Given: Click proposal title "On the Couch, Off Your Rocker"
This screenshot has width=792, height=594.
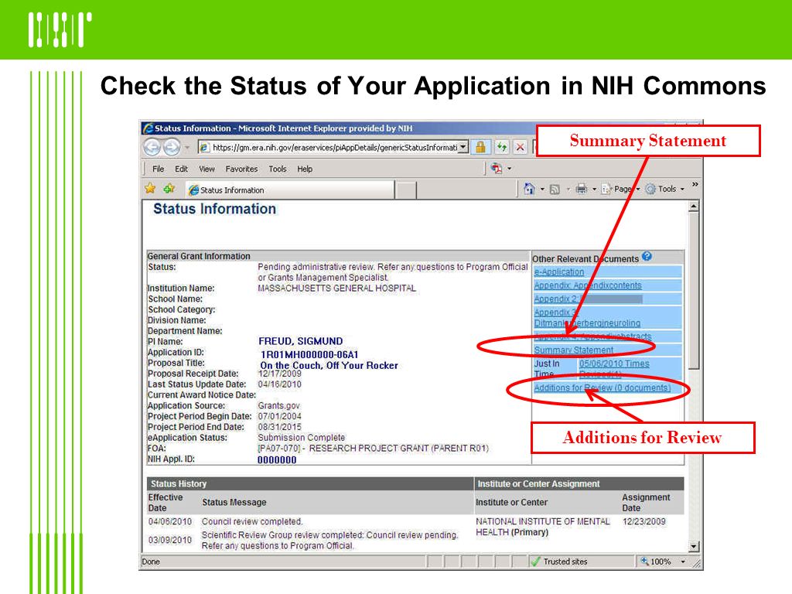Looking at the screenshot, I should (329, 365).
